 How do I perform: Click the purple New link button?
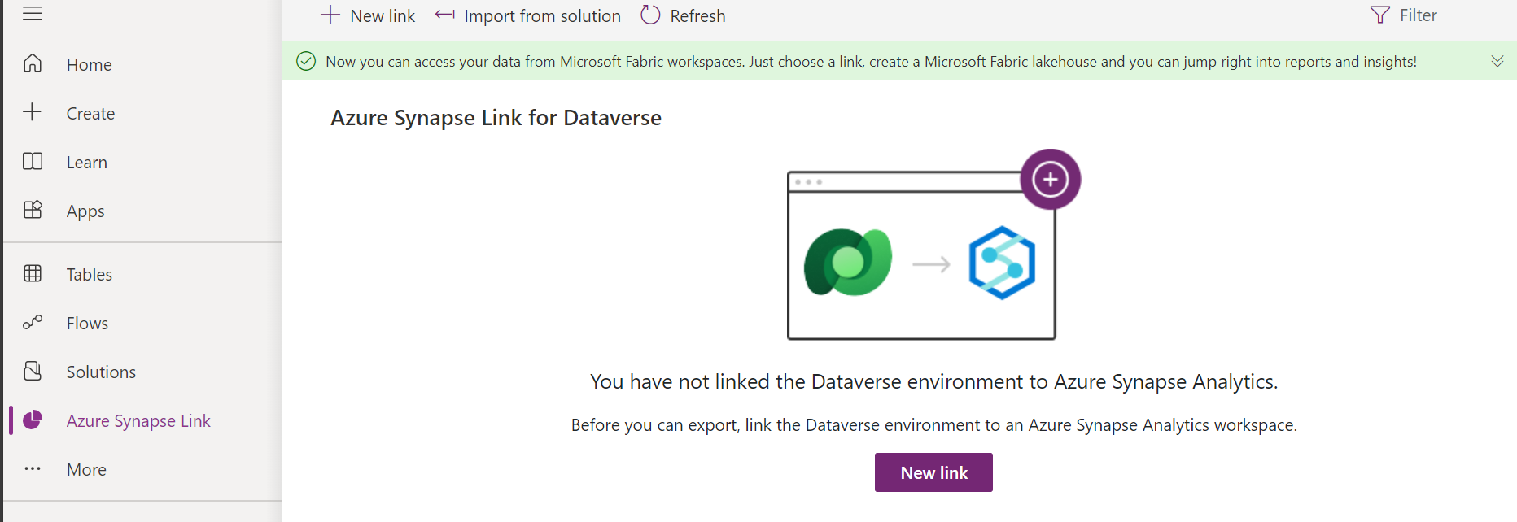[933, 472]
